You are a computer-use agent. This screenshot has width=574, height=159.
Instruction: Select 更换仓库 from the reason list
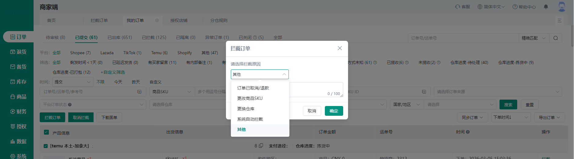point(246,109)
